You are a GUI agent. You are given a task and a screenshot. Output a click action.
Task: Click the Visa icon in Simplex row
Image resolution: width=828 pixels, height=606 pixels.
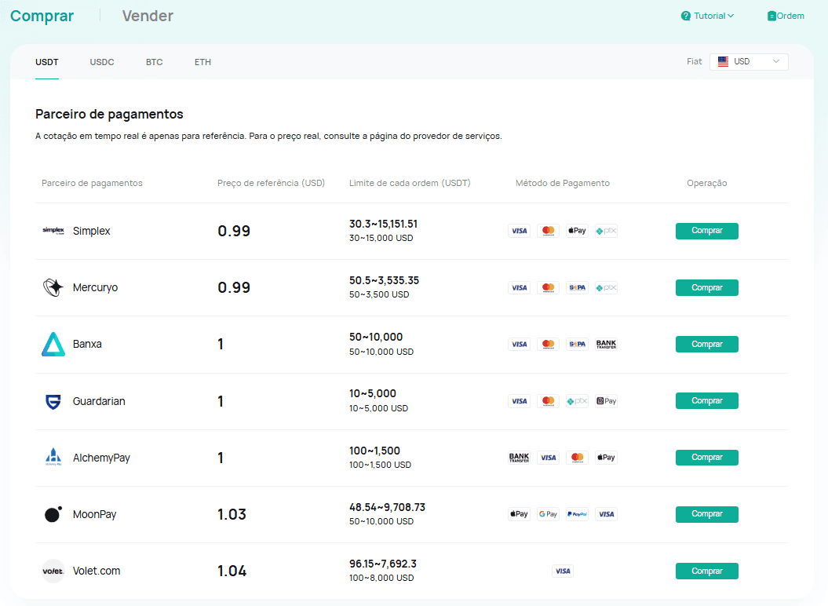click(x=519, y=231)
